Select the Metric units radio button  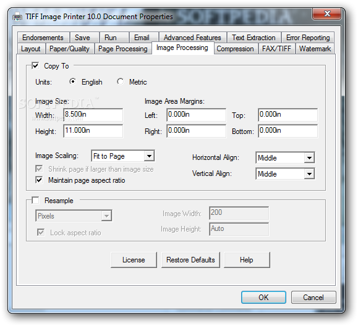[120, 81]
